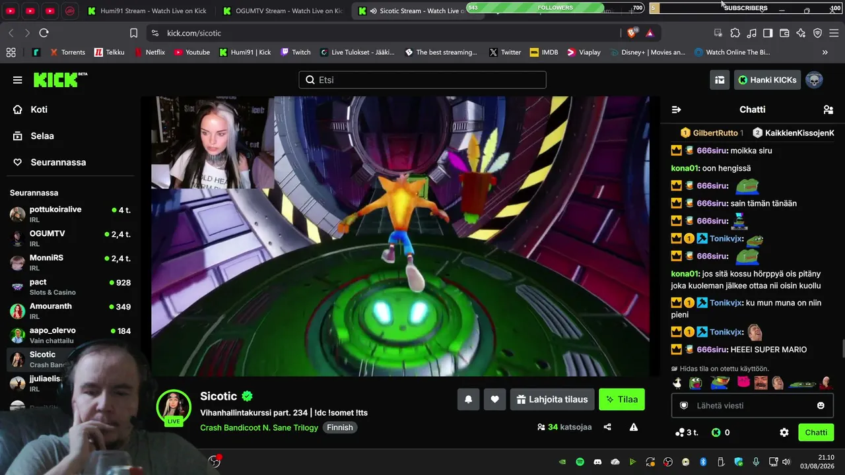Open the Brave wallet icon
Image resolution: width=845 pixels, height=475 pixels.
click(784, 33)
